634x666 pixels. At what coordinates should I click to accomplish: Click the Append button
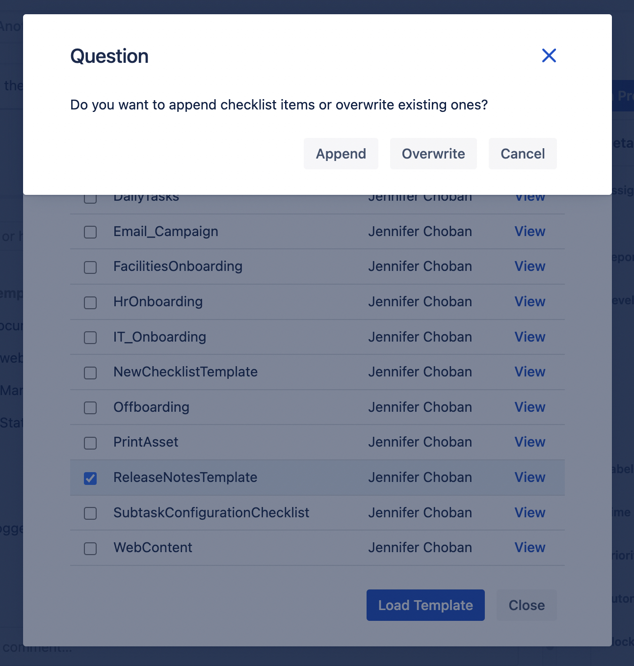(341, 154)
